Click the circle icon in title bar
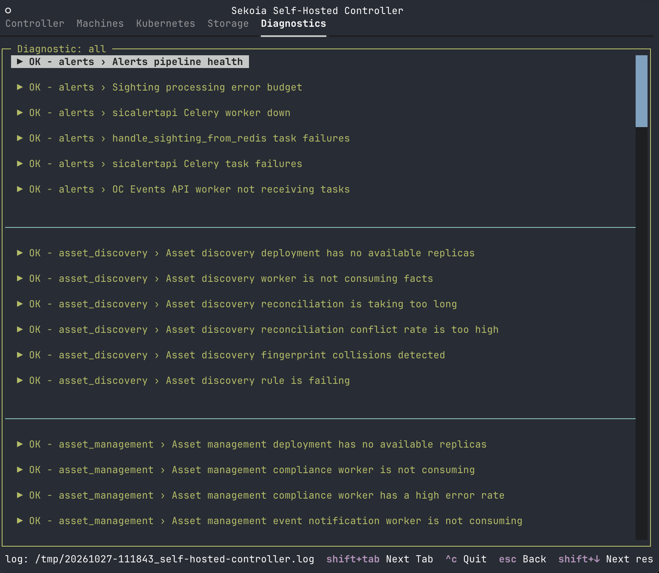The image size is (659, 573). [x=8, y=11]
